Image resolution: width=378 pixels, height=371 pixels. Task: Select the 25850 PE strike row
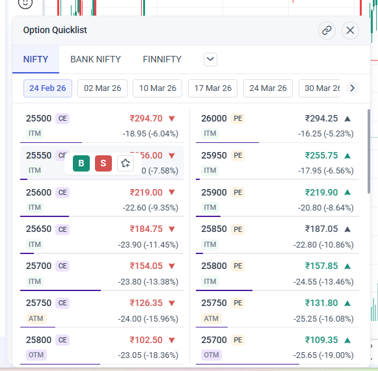[x=277, y=237]
